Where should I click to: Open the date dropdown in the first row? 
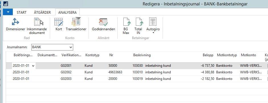pos(33,66)
